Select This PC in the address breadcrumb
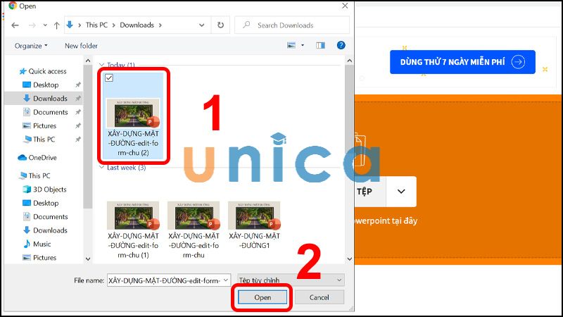 (96, 25)
